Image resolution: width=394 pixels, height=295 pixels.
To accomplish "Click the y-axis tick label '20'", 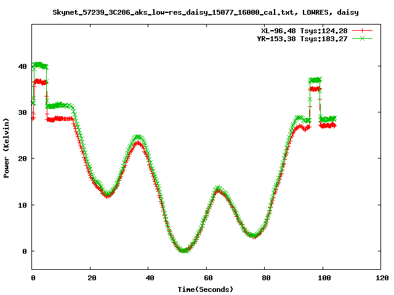I will coord(23,159).
